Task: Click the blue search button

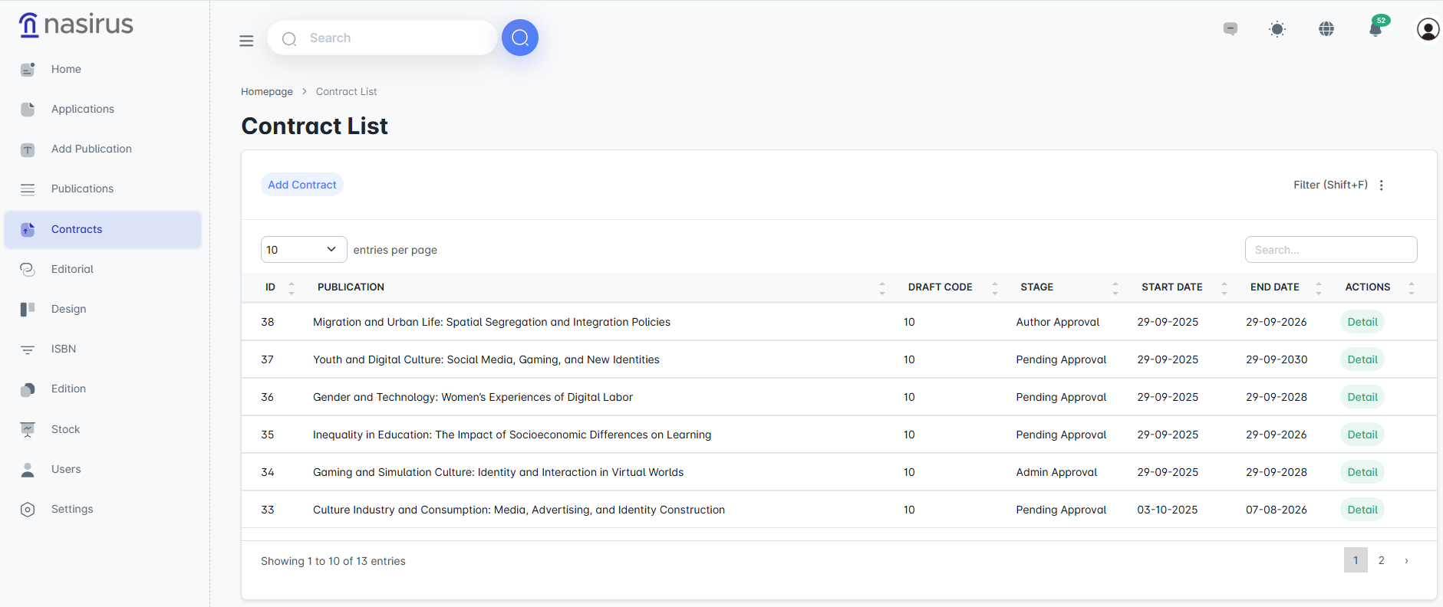Action: [x=519, y=38]
